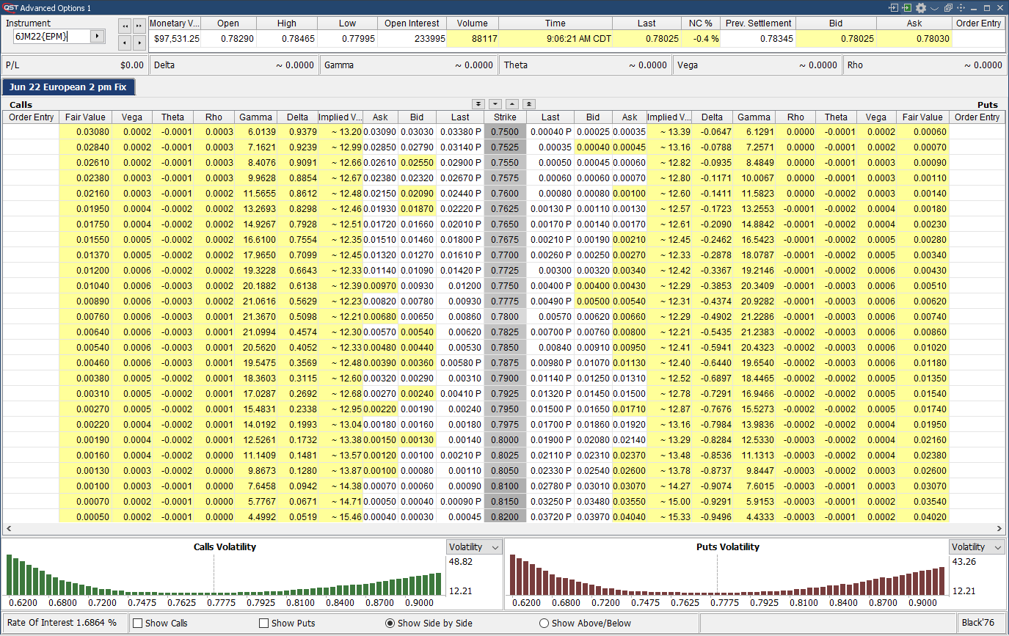This screenshot has width=1009, height=636.
Task: Click the double-right arrow instrument navigation button
Action: pos(139,26)
